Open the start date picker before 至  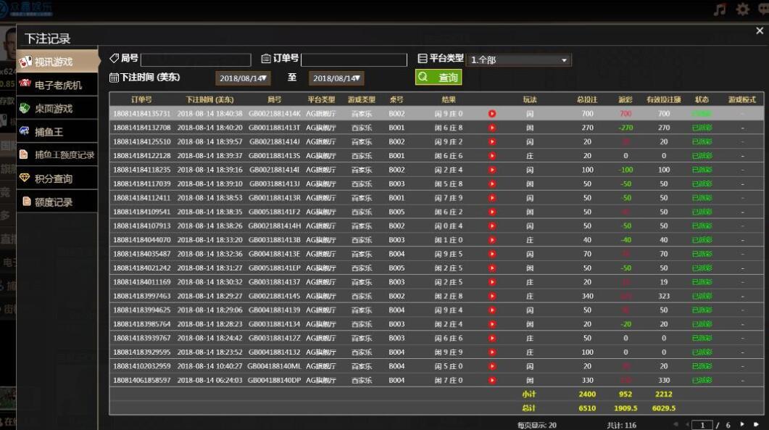(x=242, y=78)
